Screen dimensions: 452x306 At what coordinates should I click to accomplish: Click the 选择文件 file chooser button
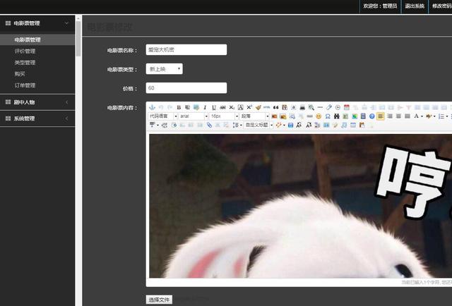159,300
